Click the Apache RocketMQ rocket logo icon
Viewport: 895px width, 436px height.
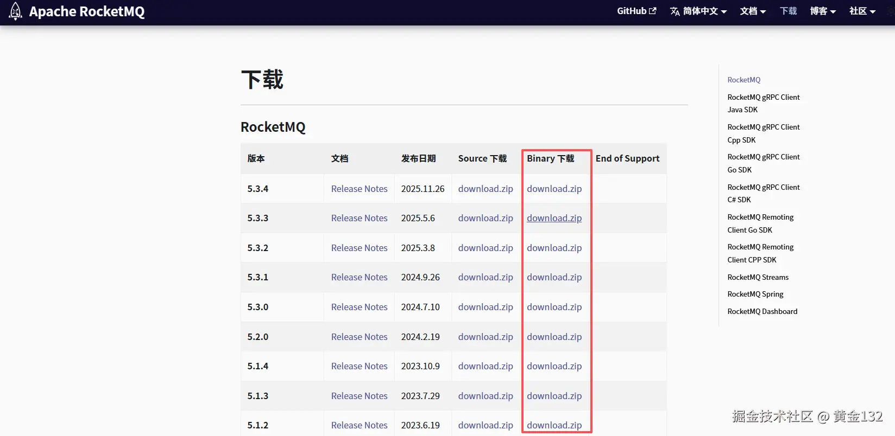(16, 11)
